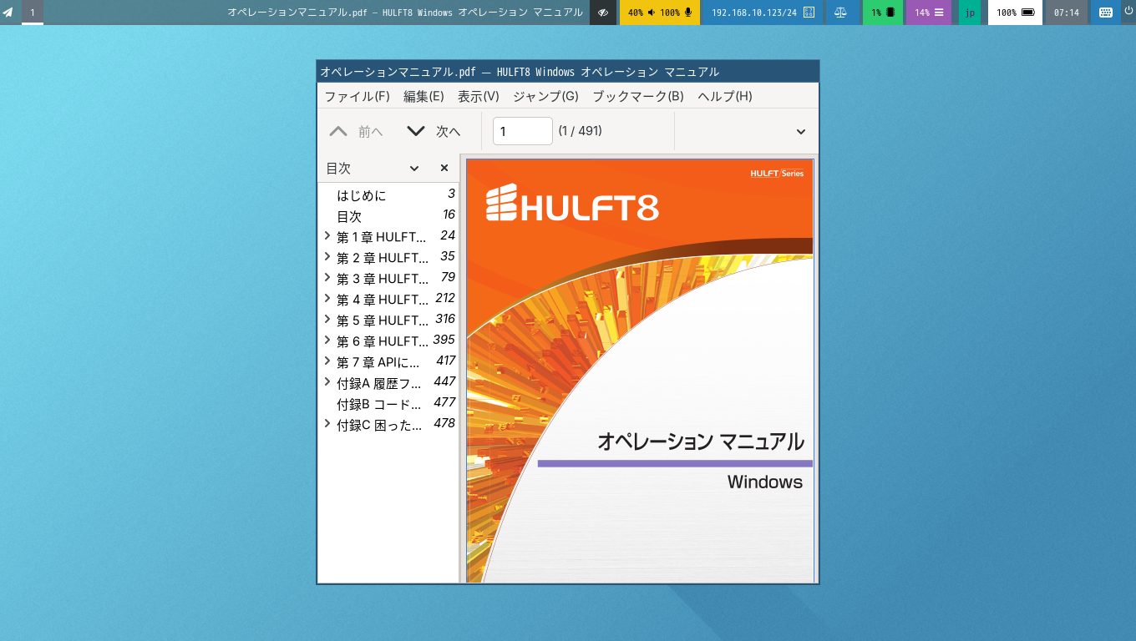Open the toolbar overflow dropdown arrow
The height and width of the screenshot is (641, 1136).
pos(801,132)
